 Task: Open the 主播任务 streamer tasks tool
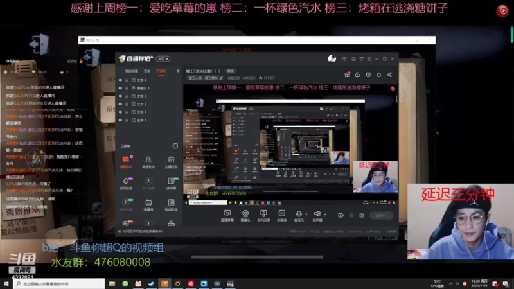point(171,162)
